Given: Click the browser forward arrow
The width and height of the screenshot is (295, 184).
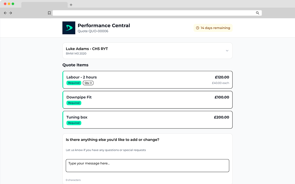Looking at the screenshot, I should click(x=11, y=13).
